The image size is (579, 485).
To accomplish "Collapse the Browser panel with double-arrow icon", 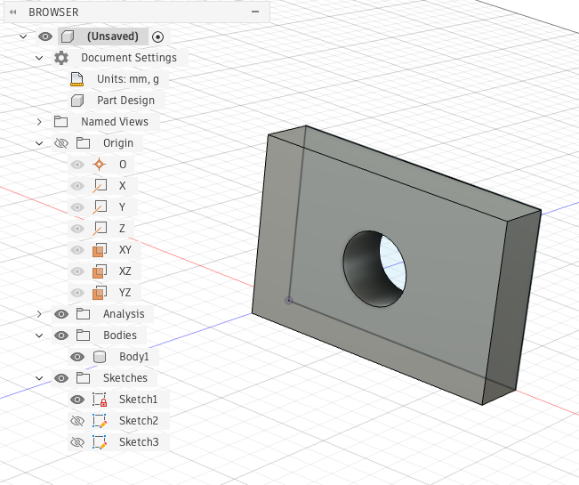I will (x=13, y=12).
